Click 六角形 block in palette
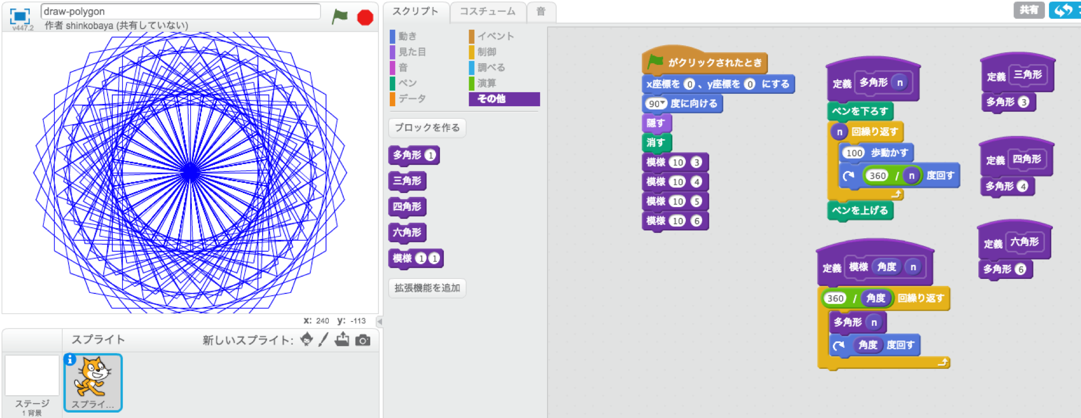Screen dimensions: 1081x418 [408, 233]
